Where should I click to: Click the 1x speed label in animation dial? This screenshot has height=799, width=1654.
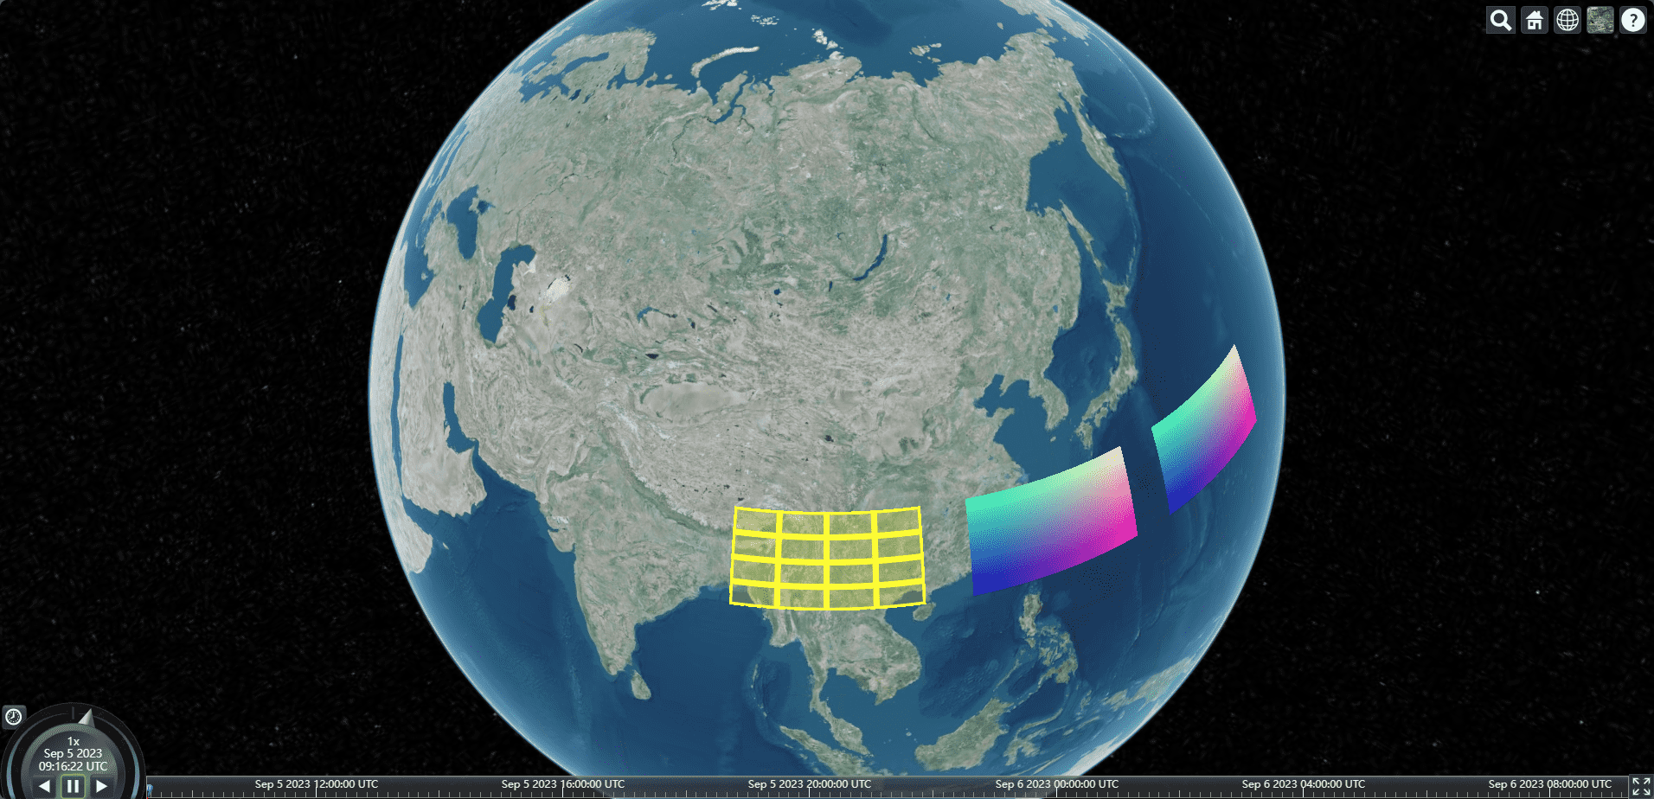click(x=74, y=741)
